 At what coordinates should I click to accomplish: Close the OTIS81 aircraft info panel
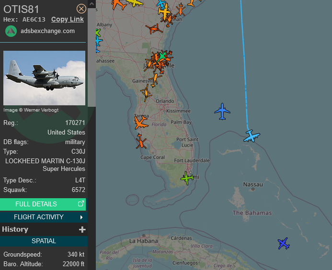tap(81, 9)
